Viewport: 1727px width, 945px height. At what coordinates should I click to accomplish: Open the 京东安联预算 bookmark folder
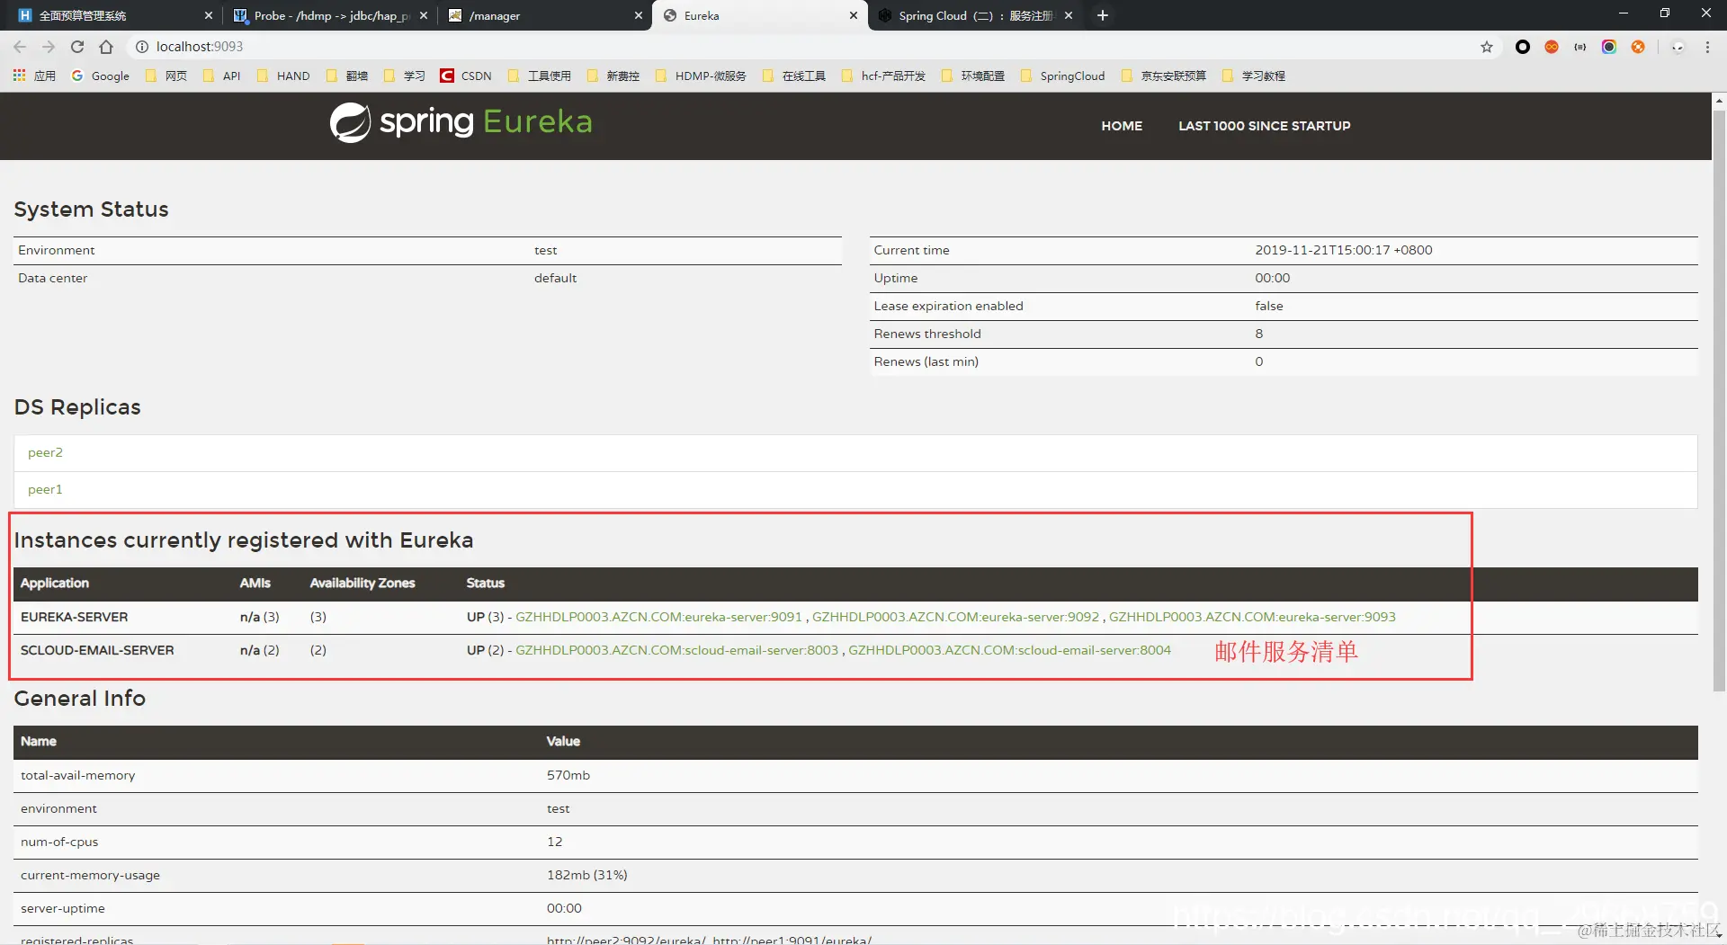pyautogui.click(x=1164, y=76)
